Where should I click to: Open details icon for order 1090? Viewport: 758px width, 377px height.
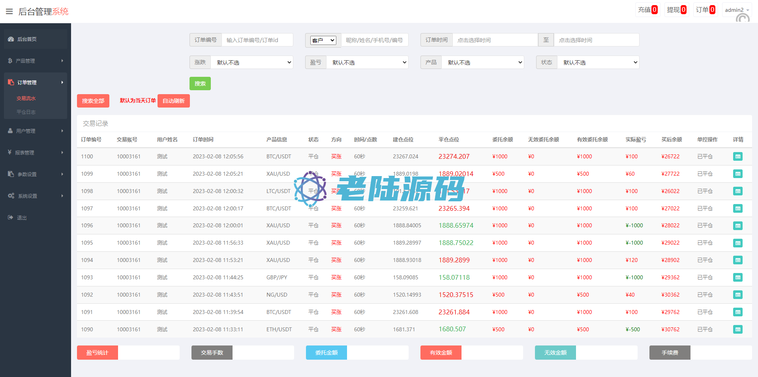[737, 329]
